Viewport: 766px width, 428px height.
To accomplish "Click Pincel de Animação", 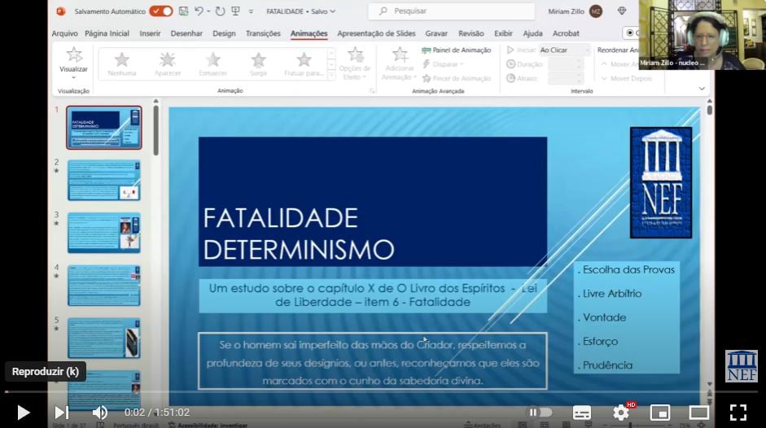I will click(x=457, y=78).
